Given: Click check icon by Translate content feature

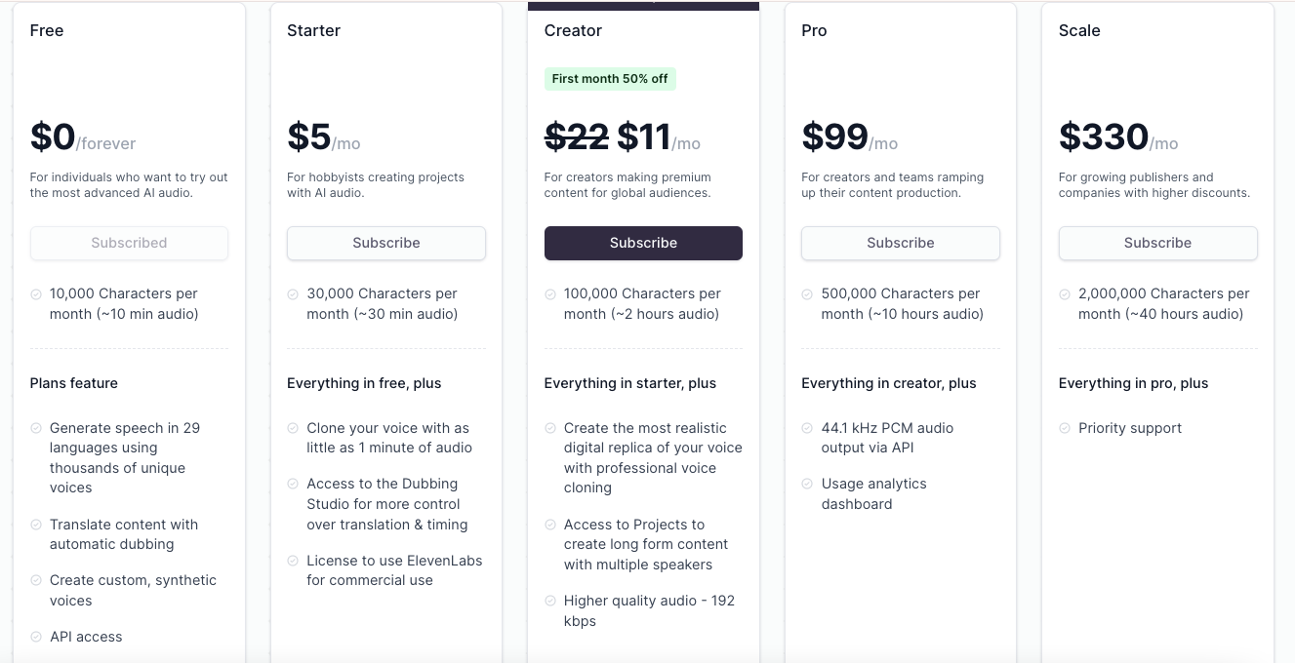Looking at the screenshot, I should click(x=36, y=525).
